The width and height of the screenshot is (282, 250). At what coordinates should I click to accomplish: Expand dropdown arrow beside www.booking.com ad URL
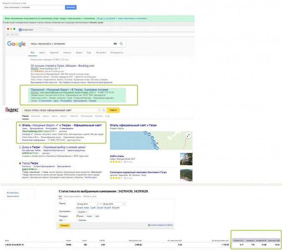click(x=59, y=68)
